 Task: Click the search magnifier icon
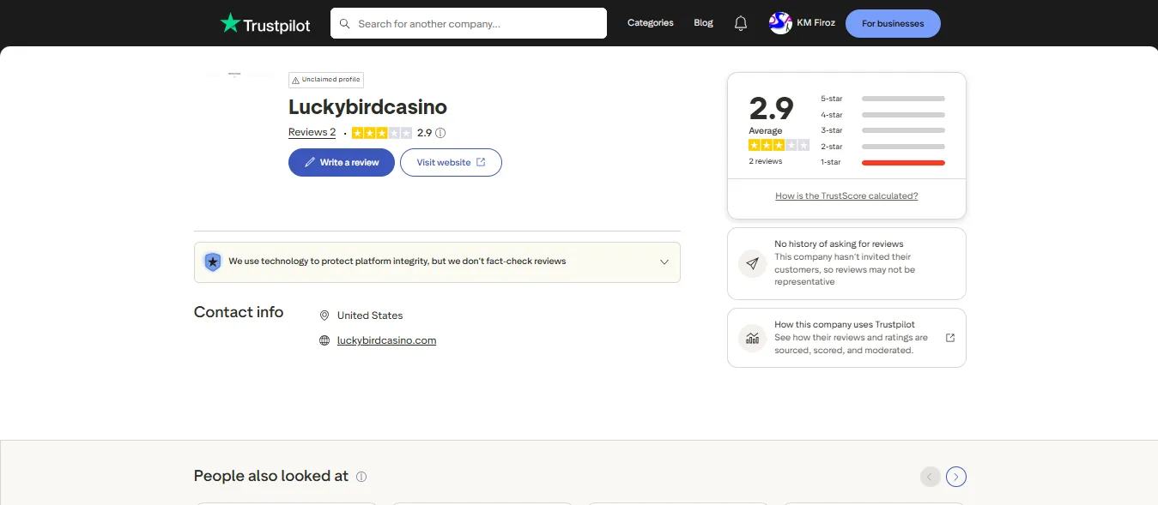[345, 24]
